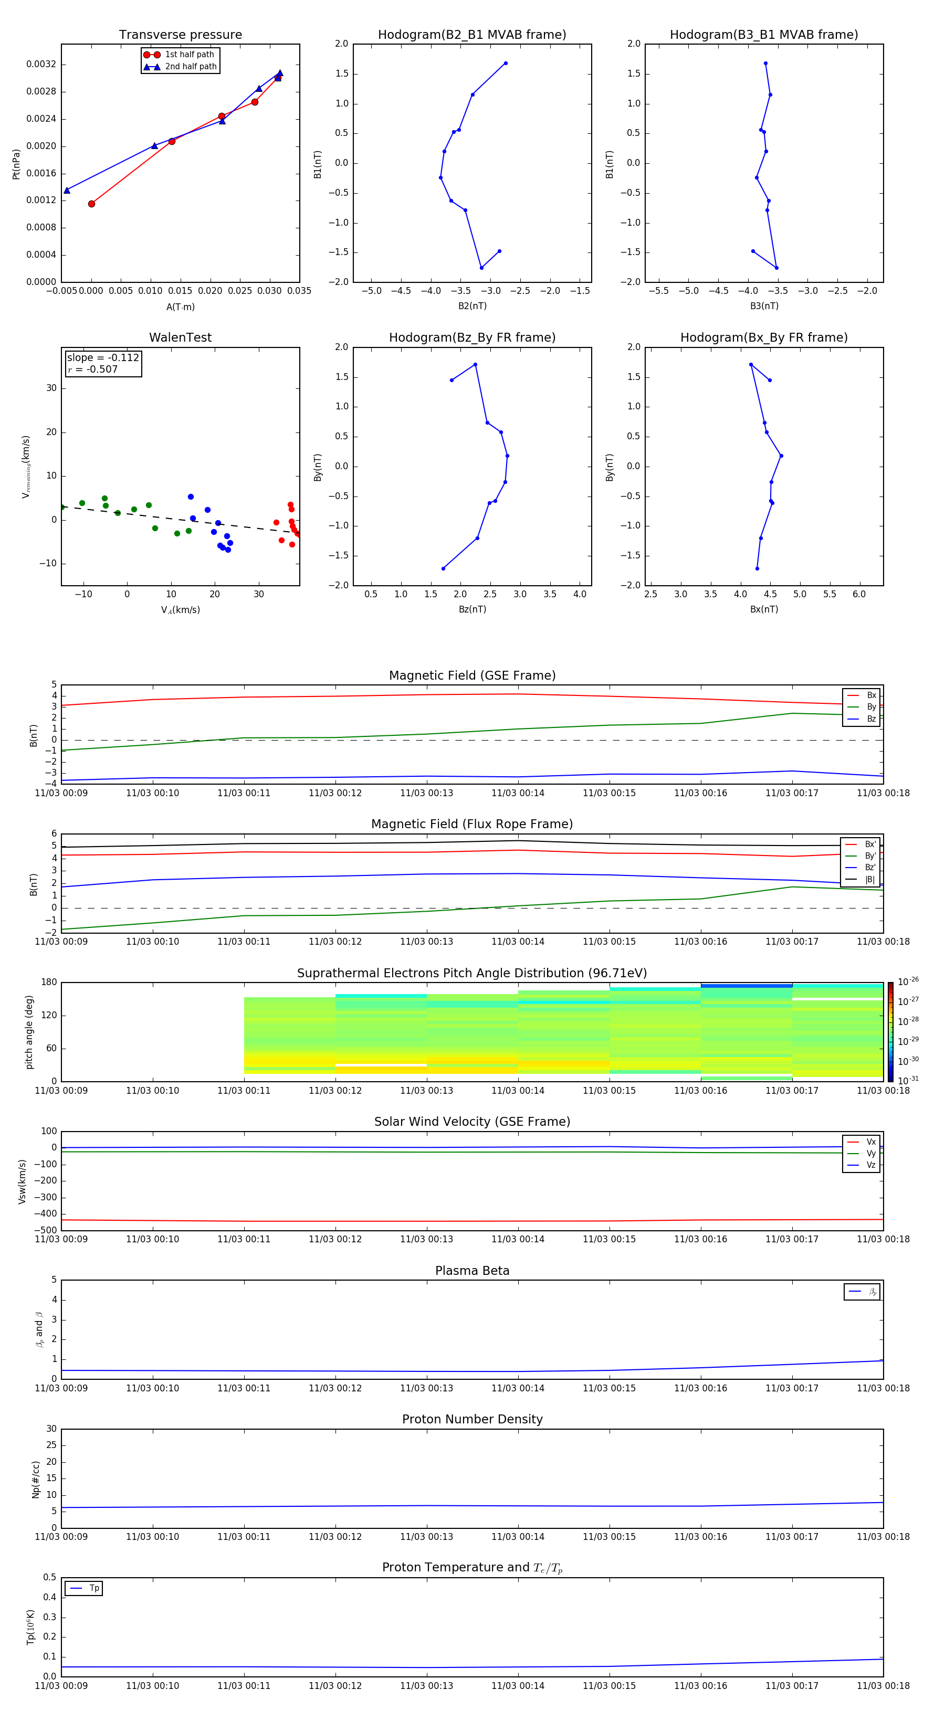Viewport: 945px width, 1732px height.
Task: Click the "Proton Temperature and Te/Tp" title
Action: click(472, 1567)
